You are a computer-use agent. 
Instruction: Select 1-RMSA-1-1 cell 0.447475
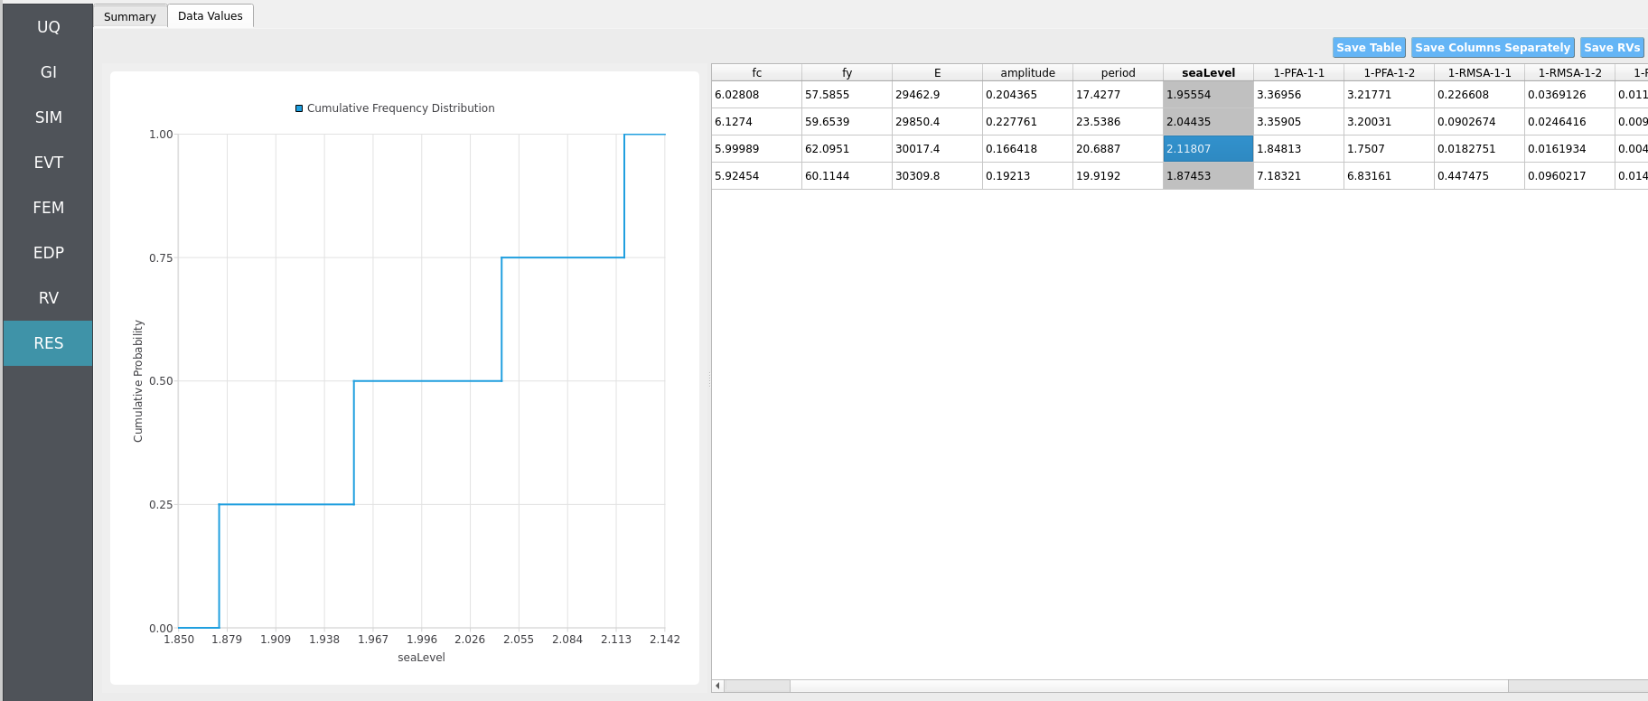click(1479, 176)
